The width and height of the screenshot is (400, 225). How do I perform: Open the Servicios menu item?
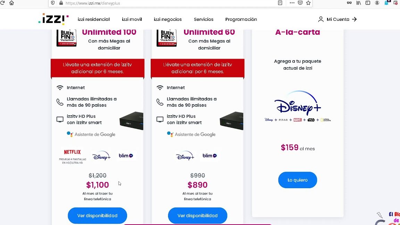click(x=203, y=19)
